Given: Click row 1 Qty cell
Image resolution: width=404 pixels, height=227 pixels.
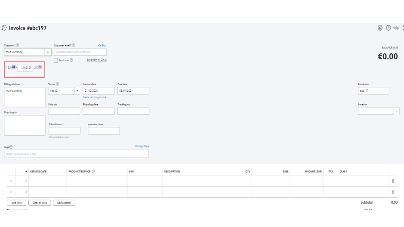Looking at the screenshot, I should pos(237,181).
